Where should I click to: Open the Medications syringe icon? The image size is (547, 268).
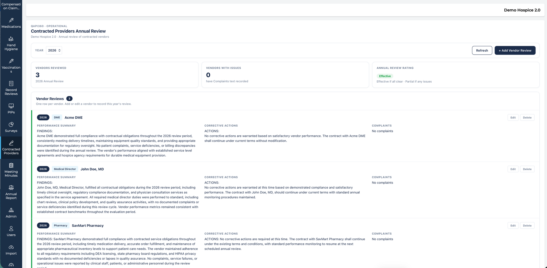click(x=11, y=20)
